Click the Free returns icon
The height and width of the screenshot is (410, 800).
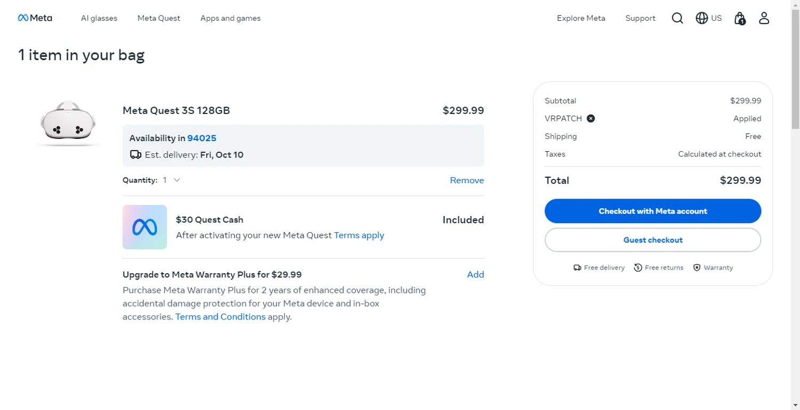tap(638, 268)
